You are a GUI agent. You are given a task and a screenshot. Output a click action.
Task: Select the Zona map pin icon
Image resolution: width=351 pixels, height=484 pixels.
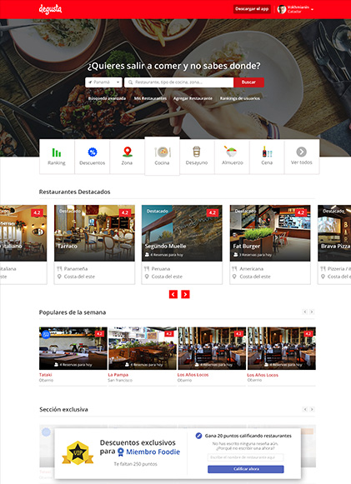(x=128, y=152)
